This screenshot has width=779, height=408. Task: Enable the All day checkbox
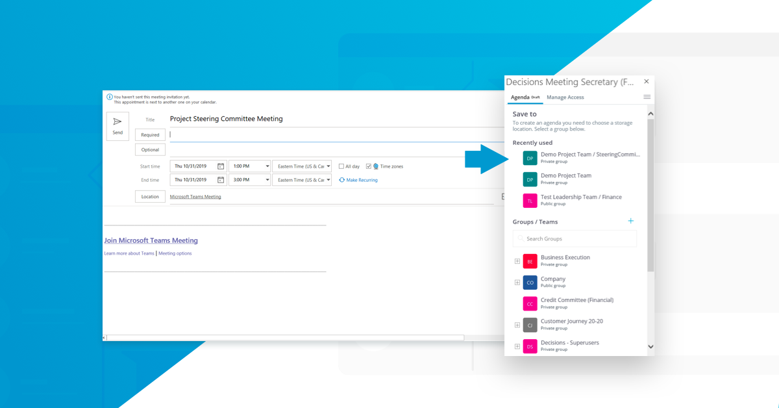tap(341, 166)
